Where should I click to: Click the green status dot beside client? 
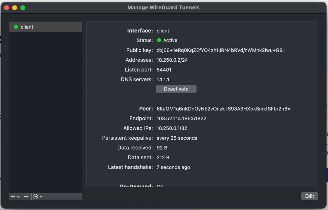point(15,27)
